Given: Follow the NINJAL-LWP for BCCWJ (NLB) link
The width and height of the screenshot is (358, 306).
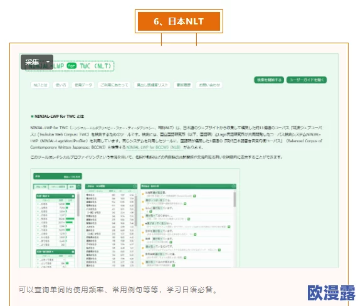Looking at the screenshot, I should pos(154,147).
